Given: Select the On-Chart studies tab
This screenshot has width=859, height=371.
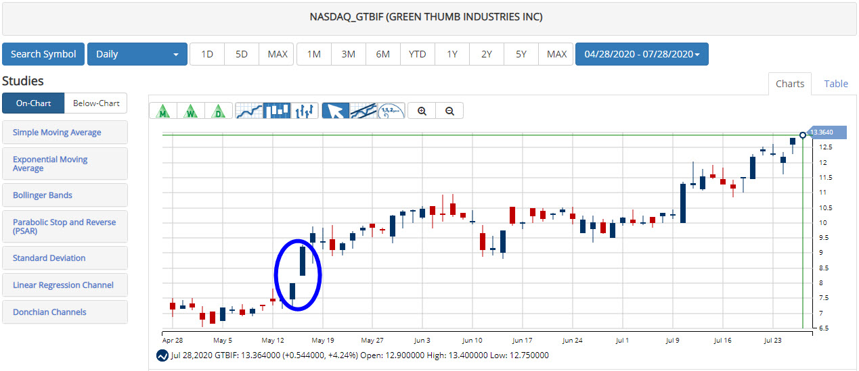Looking at the screenshot, I should 33,103.
